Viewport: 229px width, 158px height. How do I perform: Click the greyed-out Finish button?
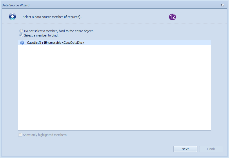click(x=211, y=149)
